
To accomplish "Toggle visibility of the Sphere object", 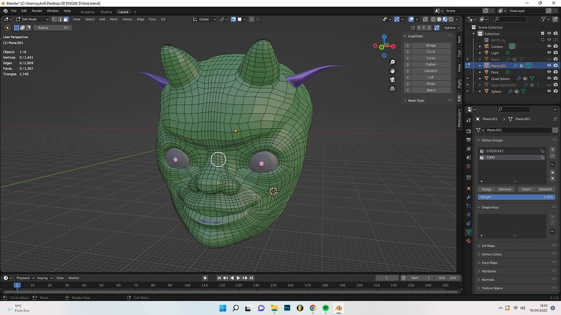I will point(548,91).
